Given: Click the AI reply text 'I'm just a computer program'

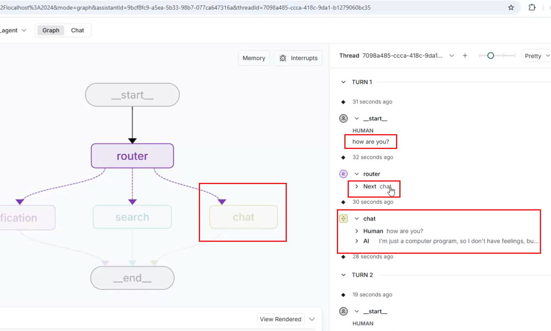Looking at the screenshot, I should pyautogui.click(x=459, y=241).
